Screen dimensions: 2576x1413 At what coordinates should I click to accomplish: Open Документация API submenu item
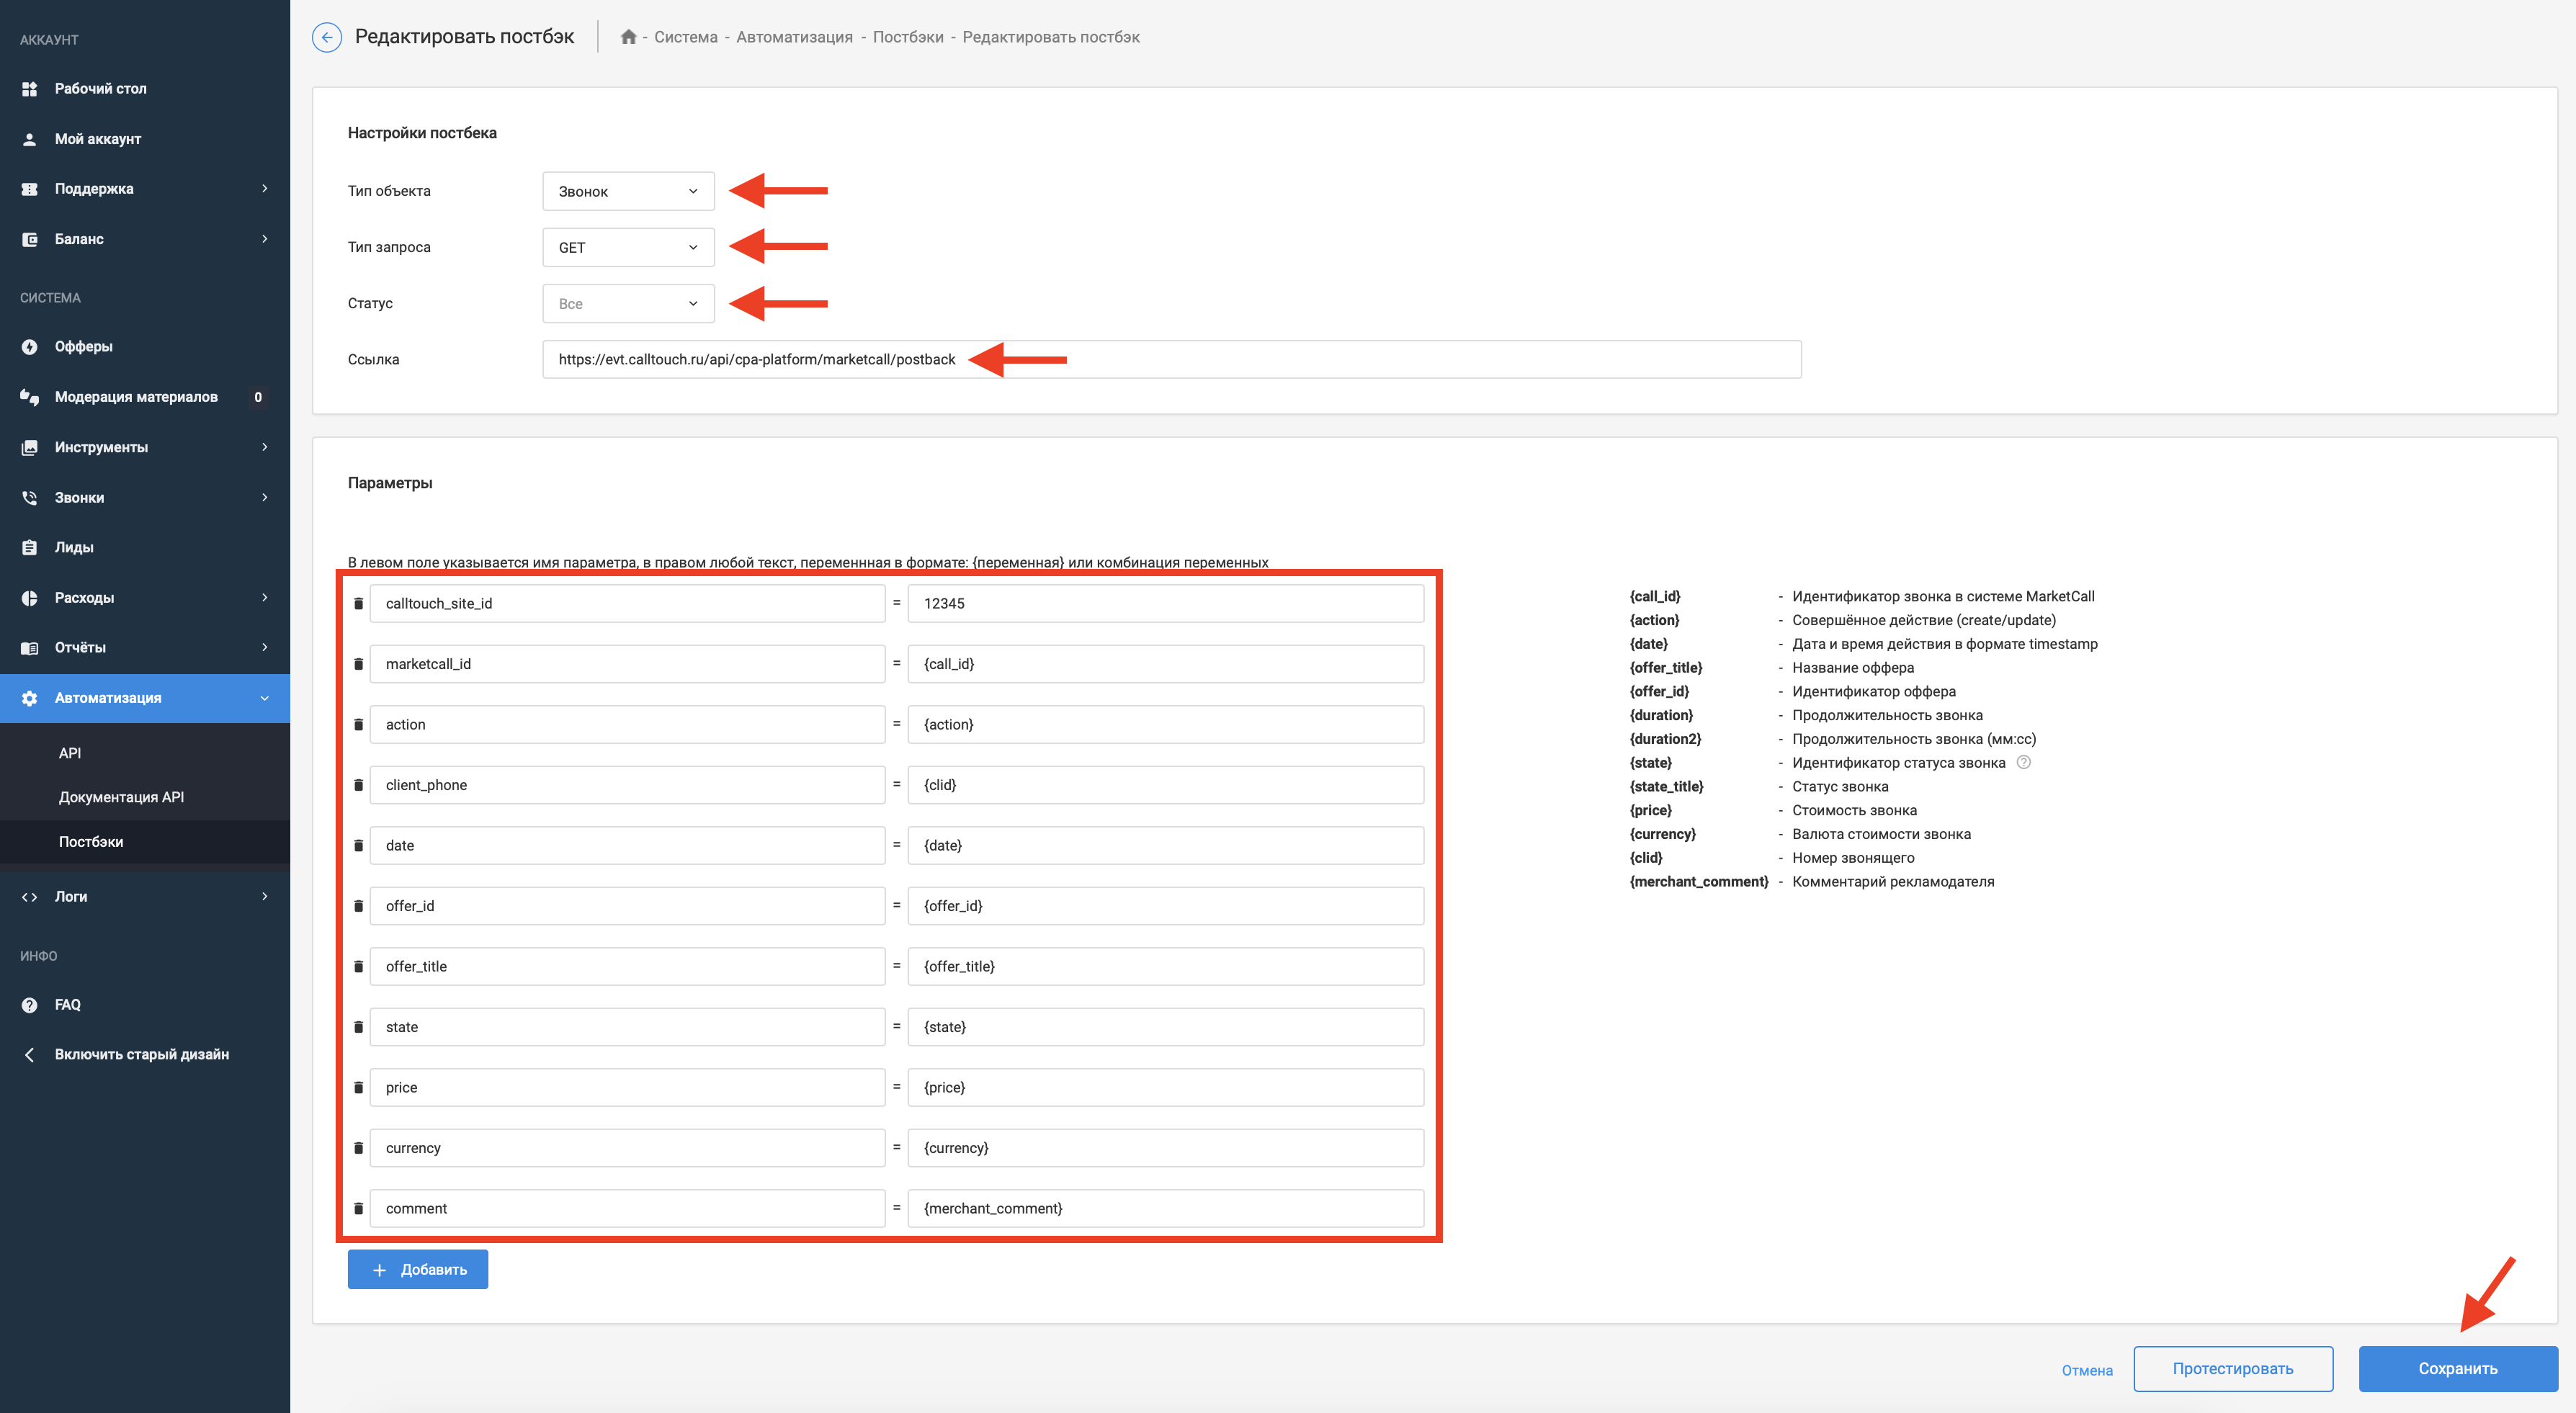click(121, 797)
